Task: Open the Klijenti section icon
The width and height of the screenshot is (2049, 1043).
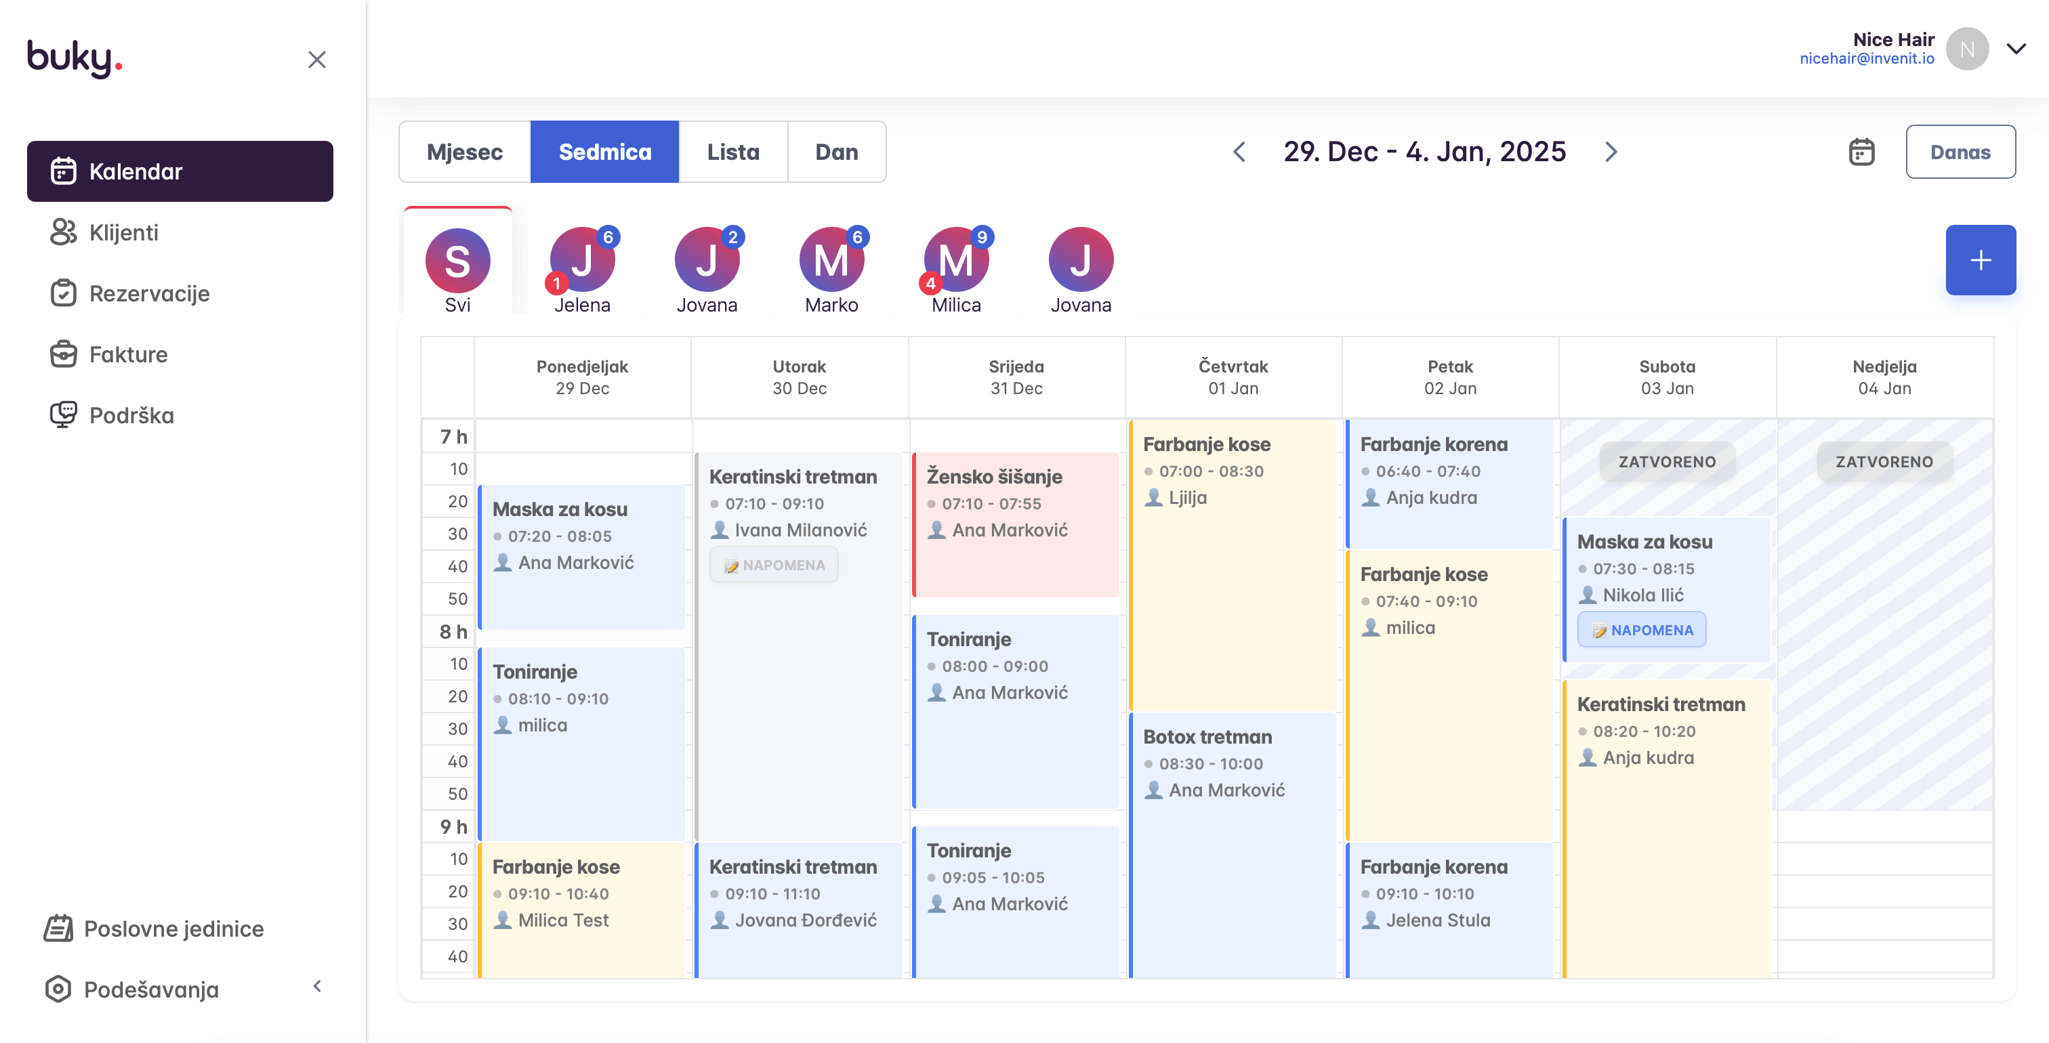Action: point(64,232)
